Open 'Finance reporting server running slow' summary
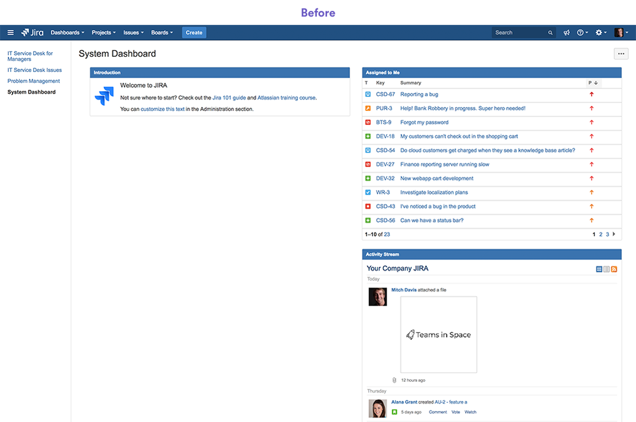 (x=445, y=164)
